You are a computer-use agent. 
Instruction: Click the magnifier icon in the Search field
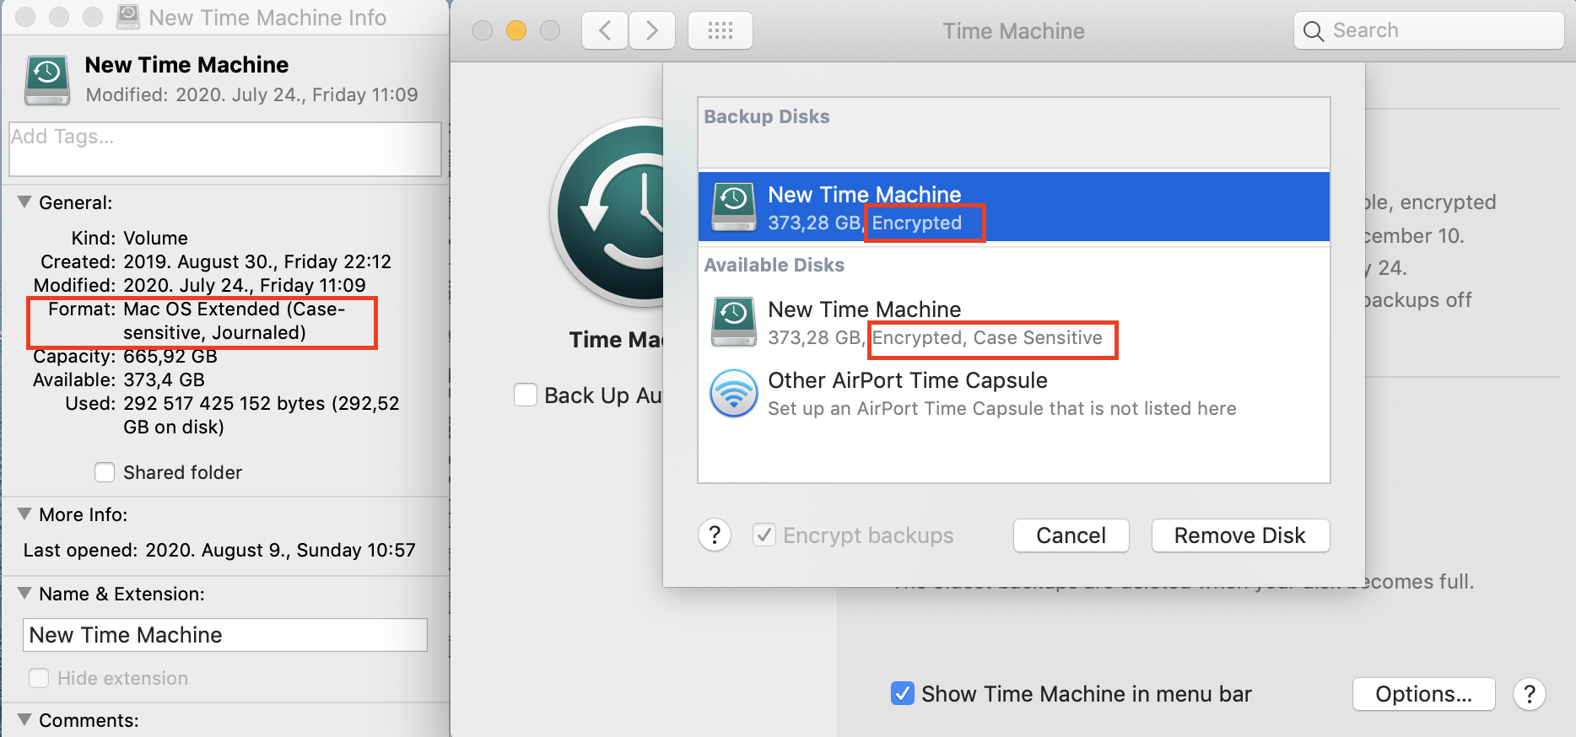click(x=1314, y=31)
